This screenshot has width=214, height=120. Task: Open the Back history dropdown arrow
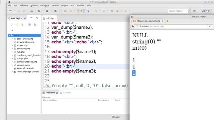[121, 11]
